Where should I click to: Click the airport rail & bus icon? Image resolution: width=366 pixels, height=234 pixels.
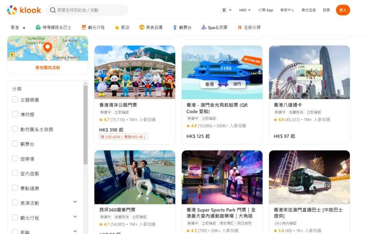click(38, 27)
